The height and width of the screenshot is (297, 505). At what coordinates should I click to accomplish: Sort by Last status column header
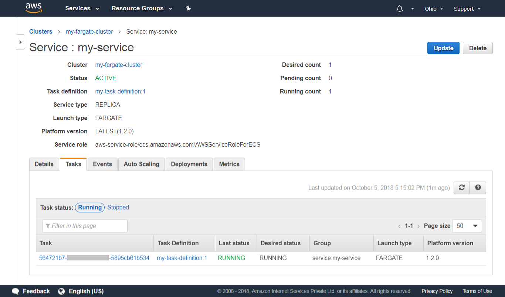coord(236,243)
